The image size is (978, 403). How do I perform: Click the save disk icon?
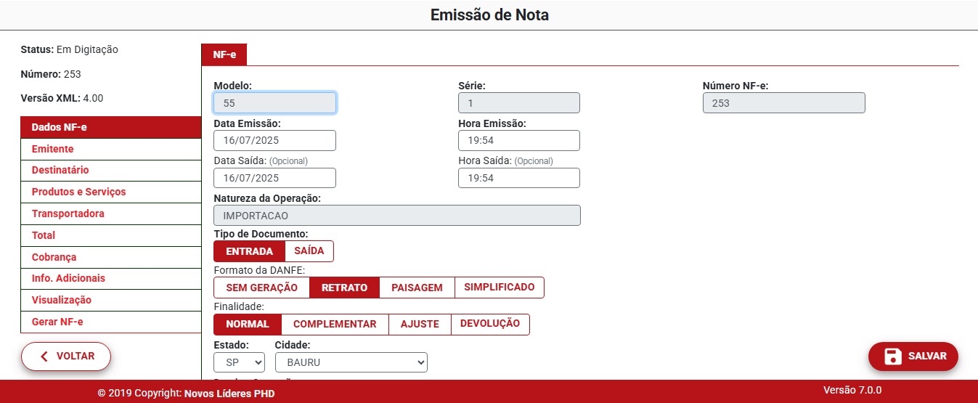[x=892, y=357]
